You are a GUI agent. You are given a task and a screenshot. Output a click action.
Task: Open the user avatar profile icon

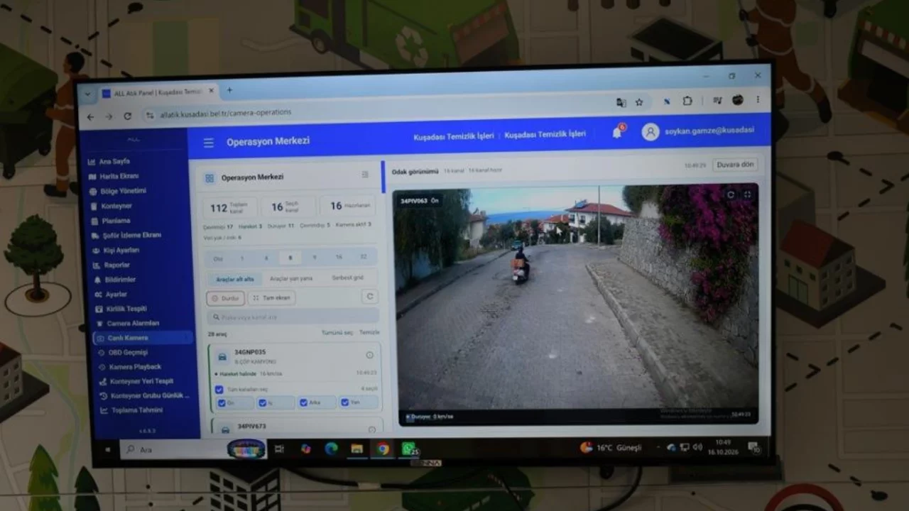pos(651,132)
